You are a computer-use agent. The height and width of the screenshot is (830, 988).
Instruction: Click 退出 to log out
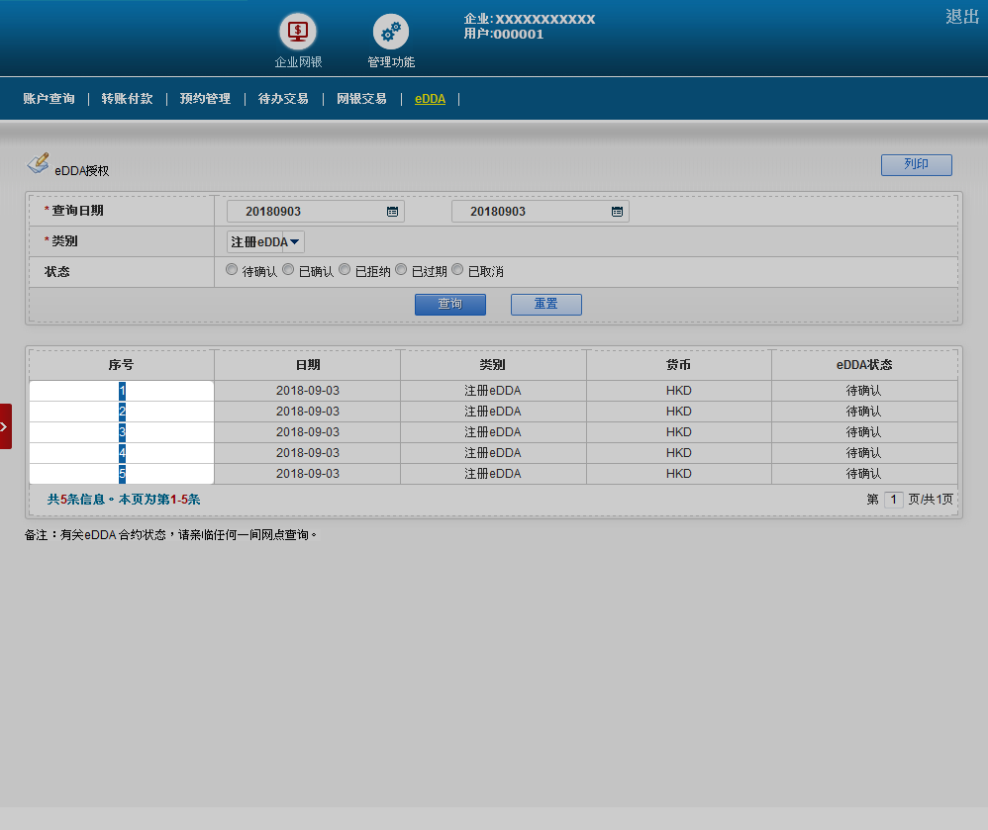coord(961,17)
